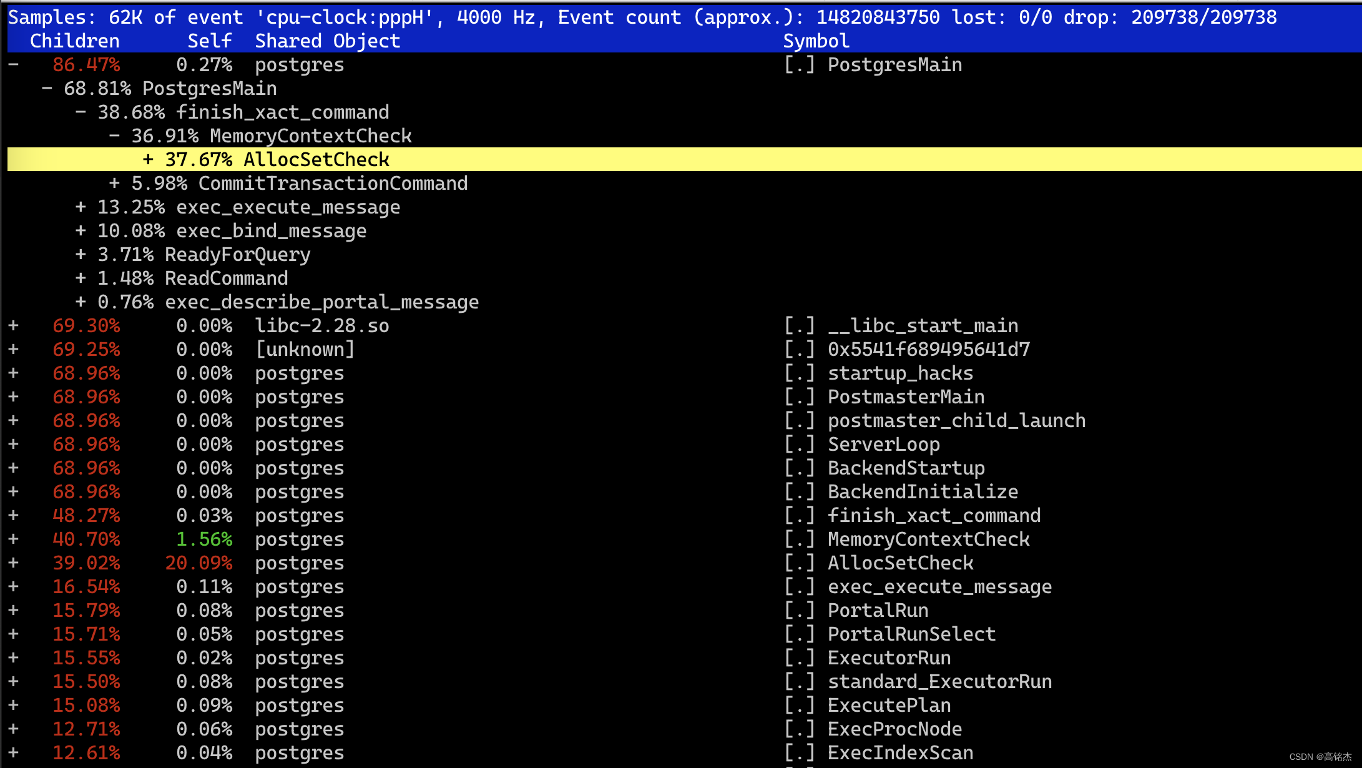The height and width of the screenshot is (768, 1362).
Task: Expand the [unknown] 69.25% row
Action: pyautogui.click(x=13, y=350)
